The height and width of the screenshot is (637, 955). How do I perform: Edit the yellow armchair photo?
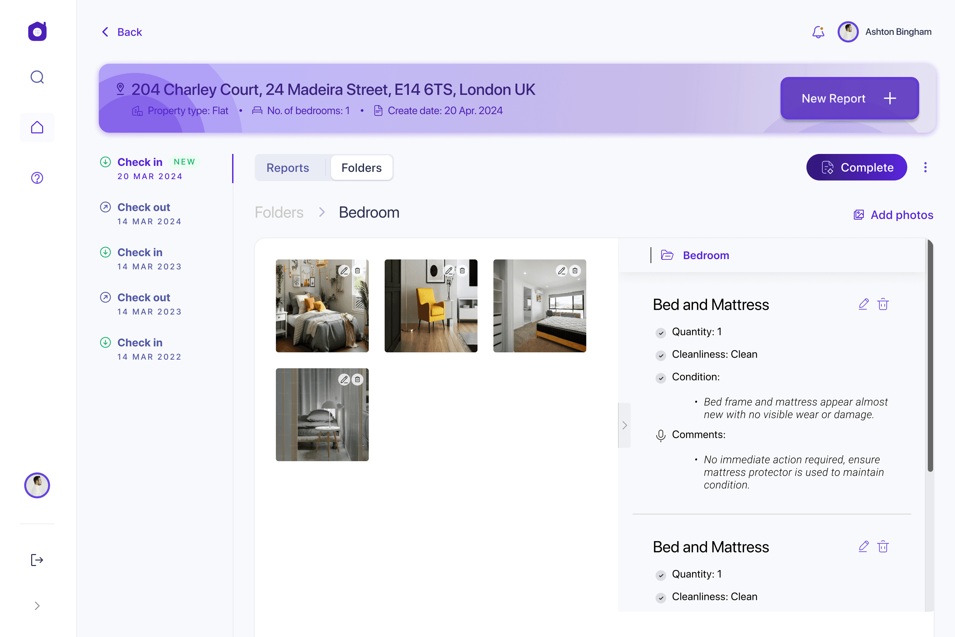tap(449, 271)
